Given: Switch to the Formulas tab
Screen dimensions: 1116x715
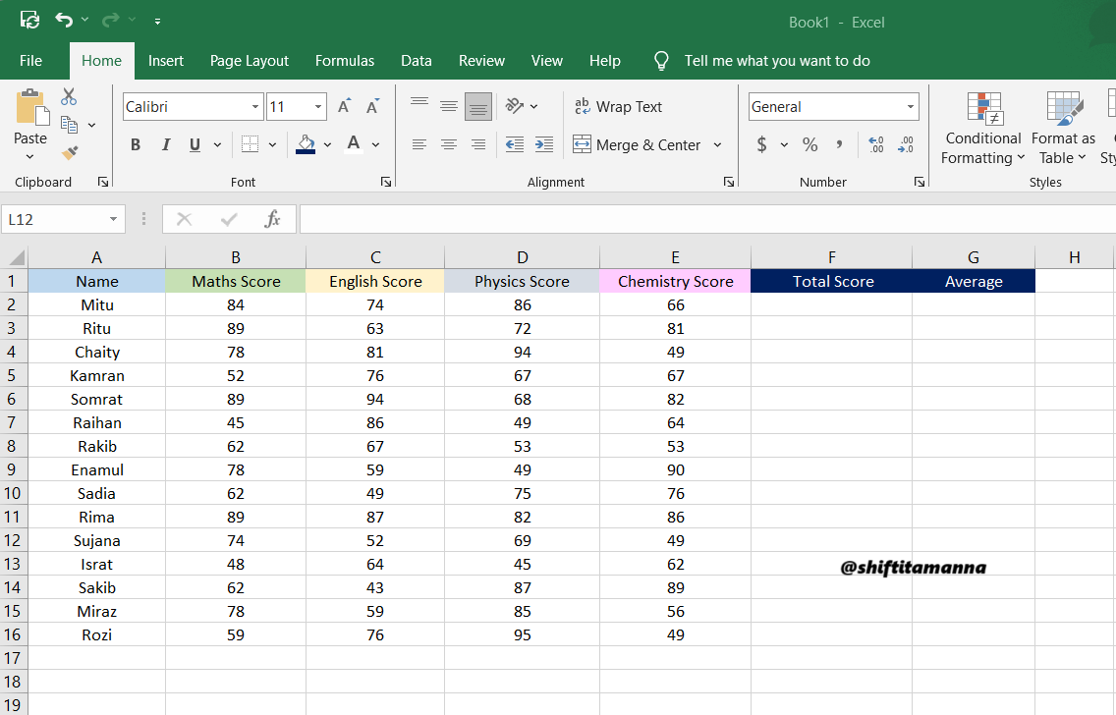Looking at the screenshot, I should coord(345,61).
